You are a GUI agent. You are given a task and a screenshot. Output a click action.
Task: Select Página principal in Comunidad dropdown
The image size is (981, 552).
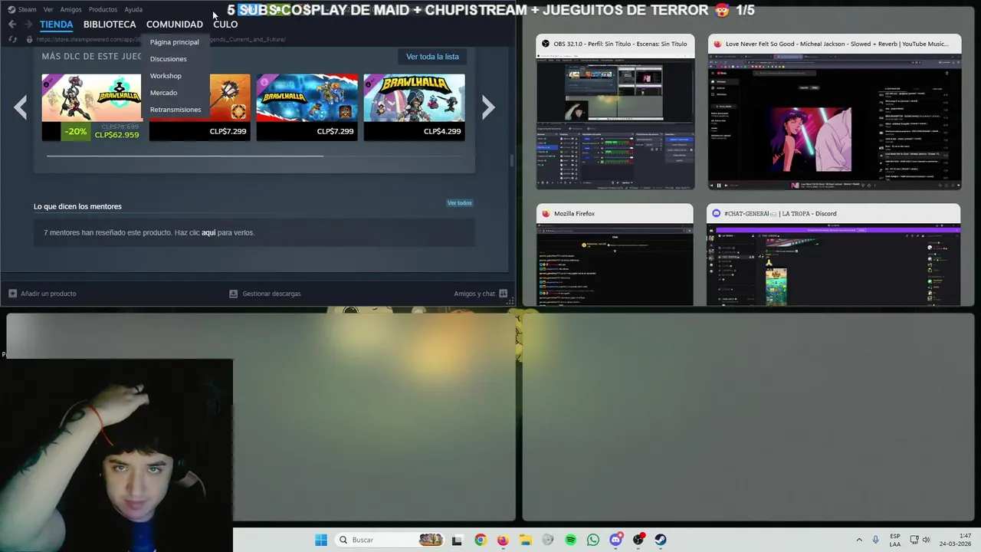175,42
